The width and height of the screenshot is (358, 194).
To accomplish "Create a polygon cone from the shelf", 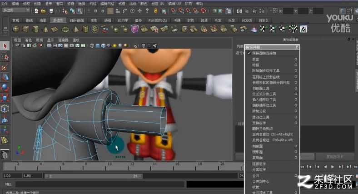I will point(45,29).
